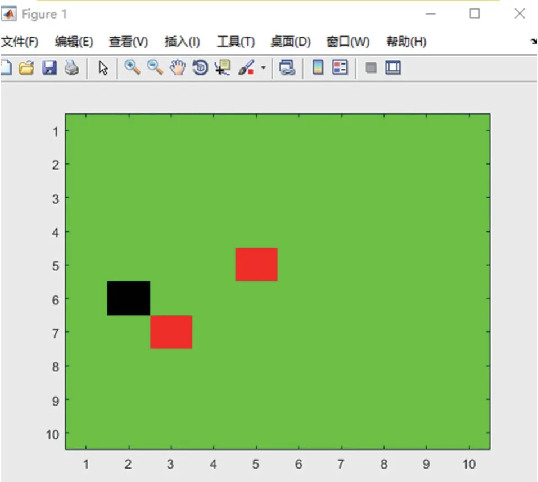Viewport: 538px width, 482px height.
Task: Click the MATLAB logo in title bar
Action: tap(9, 13)
